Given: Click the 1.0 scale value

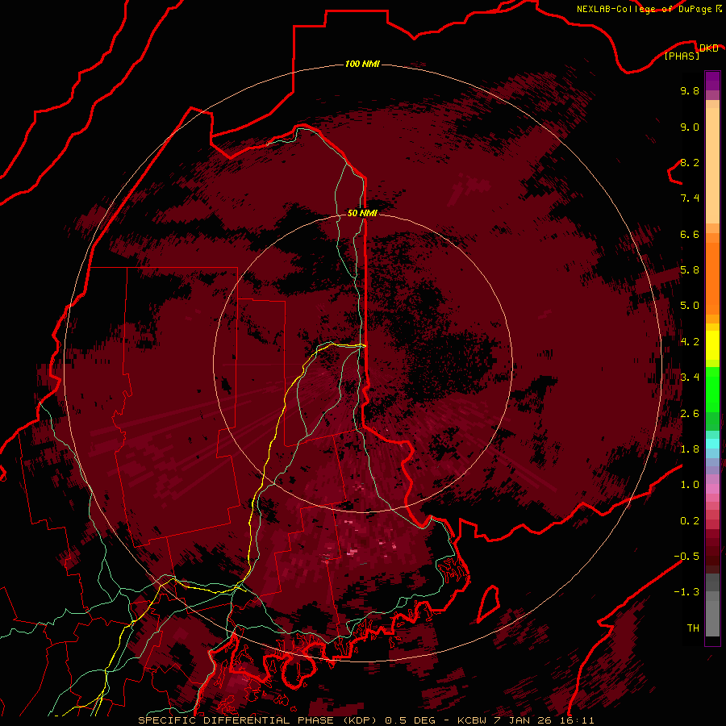Looking at the screenshot, I should click(690, 484).
